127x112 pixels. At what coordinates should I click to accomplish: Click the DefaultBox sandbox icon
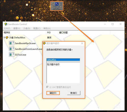pos(7,38)
